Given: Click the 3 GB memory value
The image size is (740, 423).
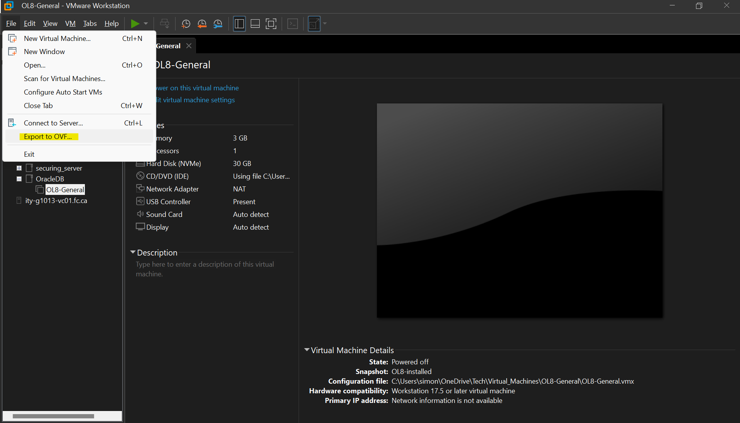Looking at the screenshot, I should pos(240,138).
